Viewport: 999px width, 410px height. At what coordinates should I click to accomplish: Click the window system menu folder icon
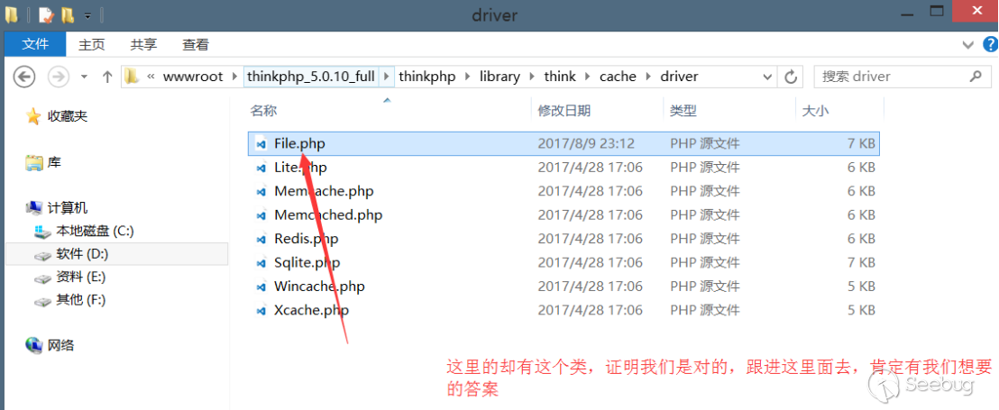coord(11,14)
